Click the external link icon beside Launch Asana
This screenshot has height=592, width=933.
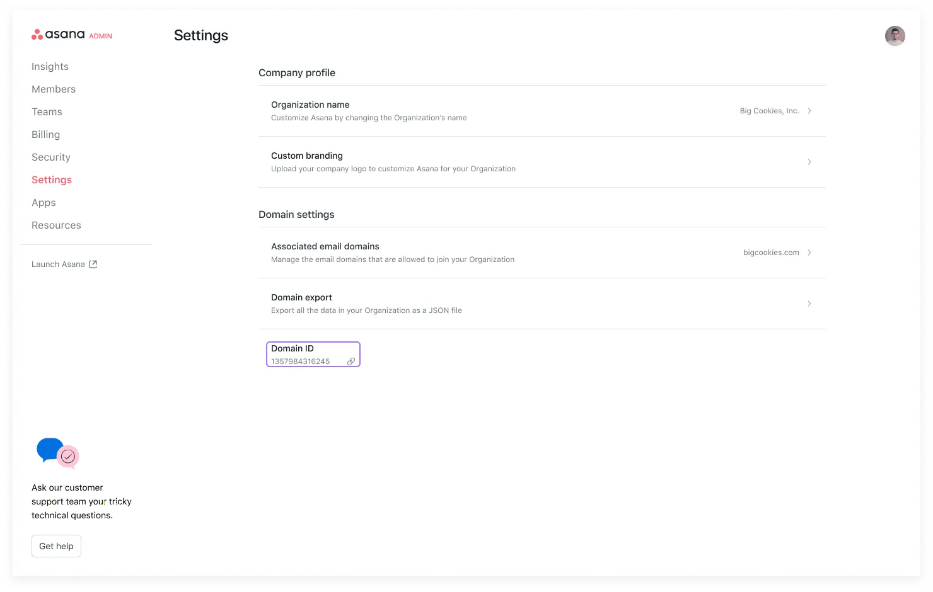(x=93, y=265)
